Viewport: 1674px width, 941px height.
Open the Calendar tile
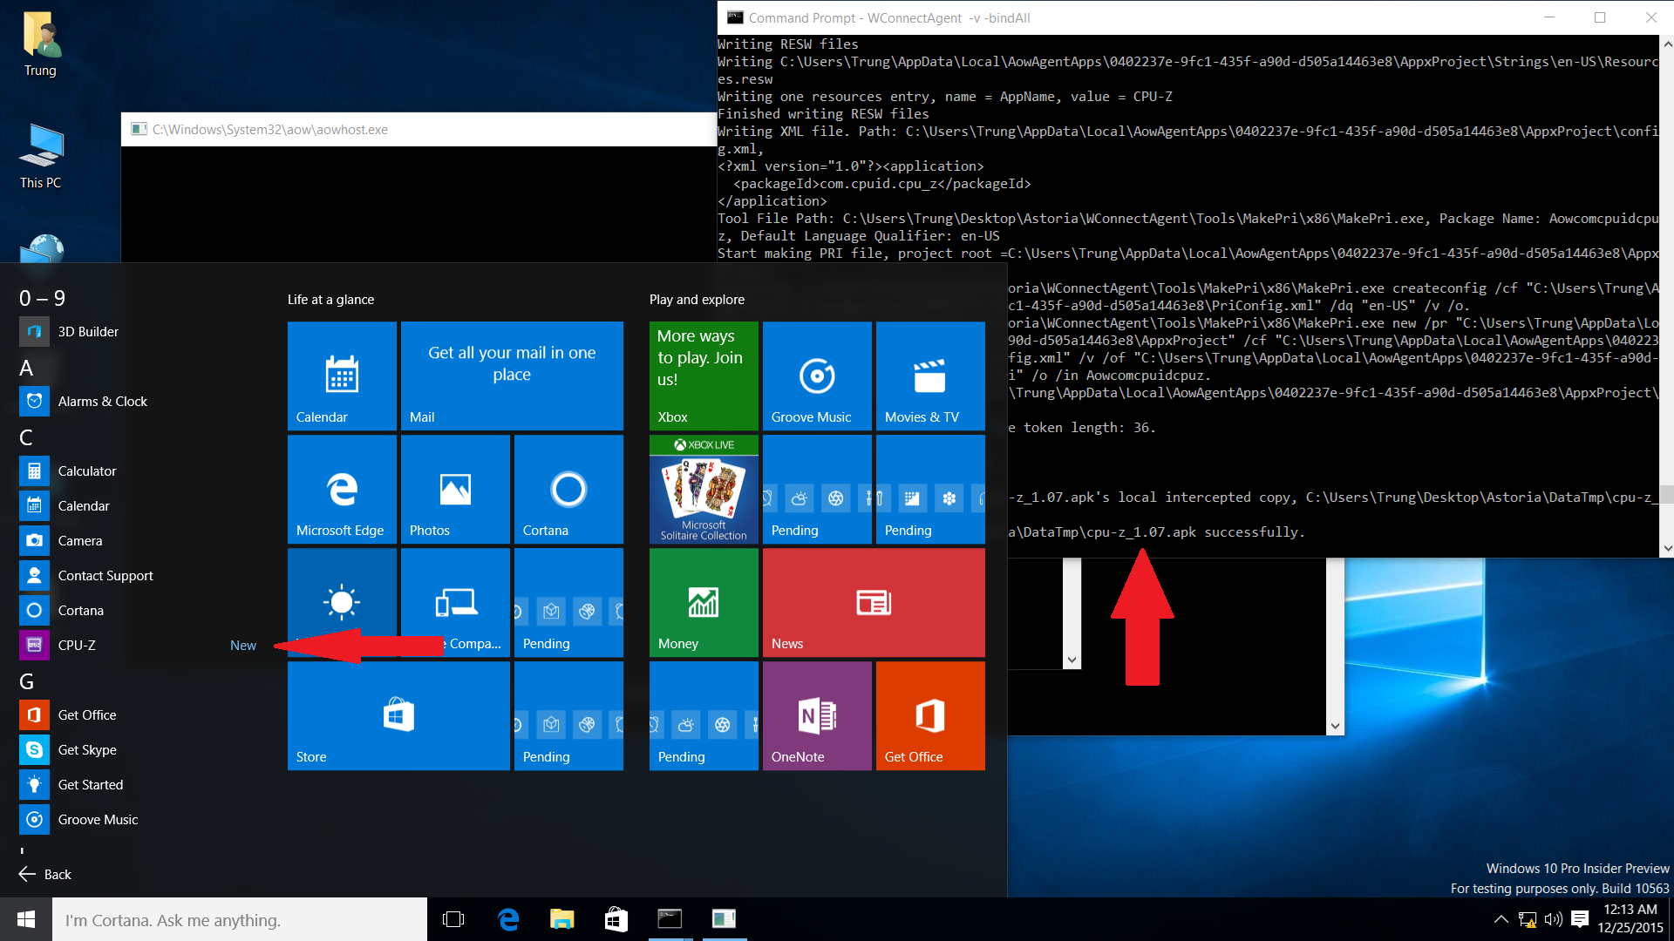click(x=342, y=376)
